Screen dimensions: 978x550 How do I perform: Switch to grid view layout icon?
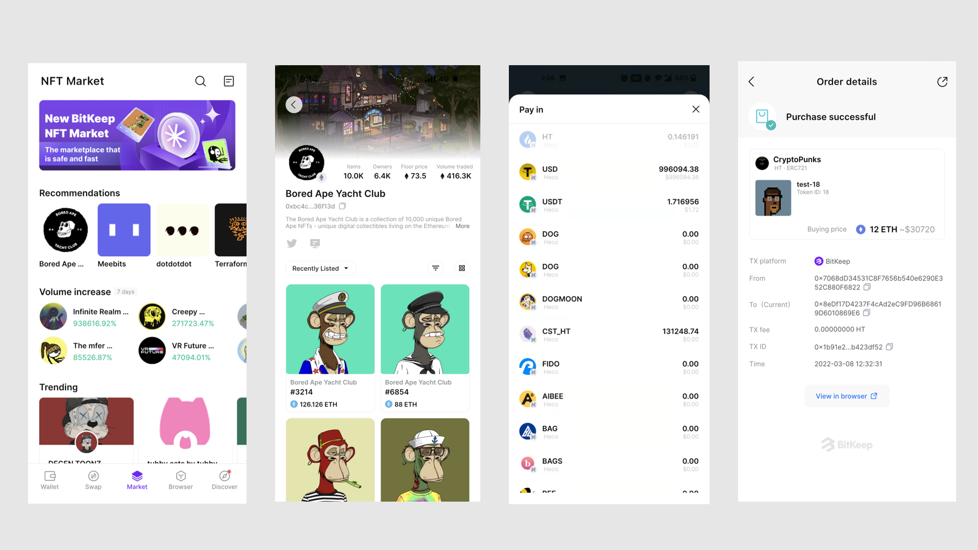(x=462, y=268)
